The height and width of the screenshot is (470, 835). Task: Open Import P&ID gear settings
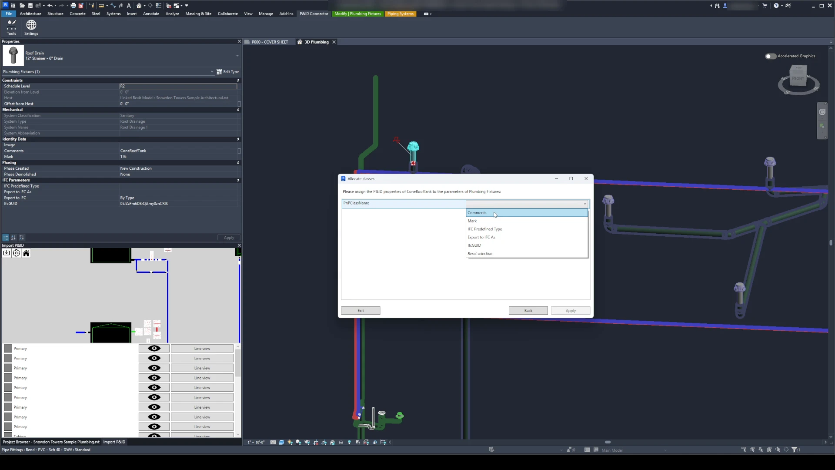pyautogui.click(x=16, y=253)
